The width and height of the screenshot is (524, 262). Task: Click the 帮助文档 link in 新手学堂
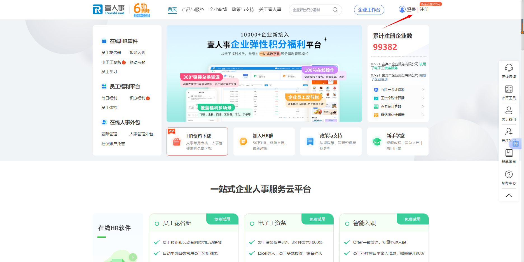[412, 143]
